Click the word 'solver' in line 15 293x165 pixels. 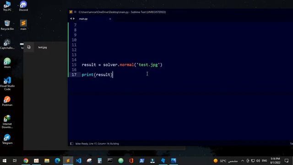tap(110, 65)
